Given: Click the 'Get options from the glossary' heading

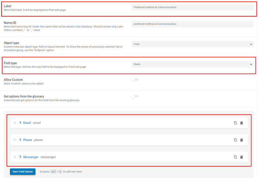Looking at the screenshot, I should pos(24,96).
